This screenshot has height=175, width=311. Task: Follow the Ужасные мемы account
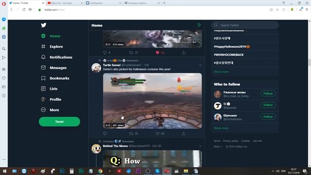click(268, 93)
